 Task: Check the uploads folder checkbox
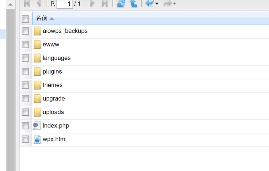tap(25, 112)
